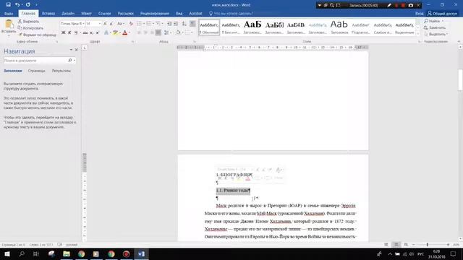
Task: Open the Результаты tab in Navigation pane
Action: [x=61, y=71]
